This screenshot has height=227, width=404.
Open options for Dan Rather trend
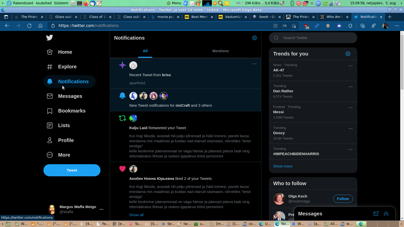pyautogui.click(x=350, y=87)
